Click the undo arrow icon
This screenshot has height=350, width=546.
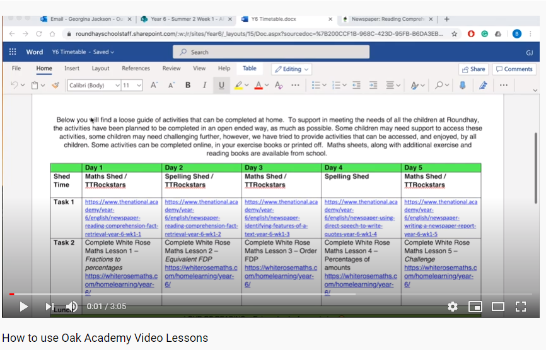[14, 85]
